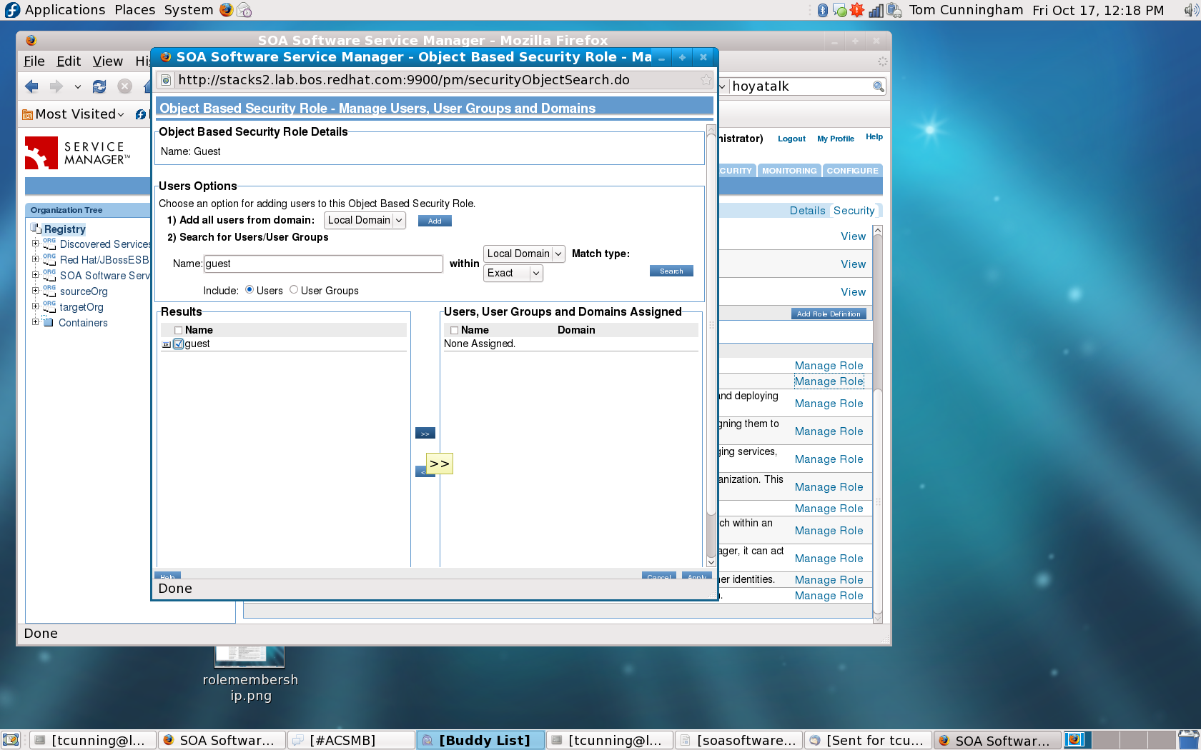
Task: Click the >> move-right arrow button
Action: tap(425, 433)
